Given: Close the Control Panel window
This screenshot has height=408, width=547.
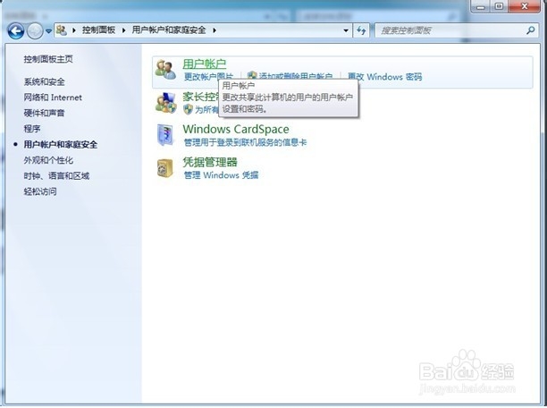Looking at the screenshot, I should [x=525, y=6].
